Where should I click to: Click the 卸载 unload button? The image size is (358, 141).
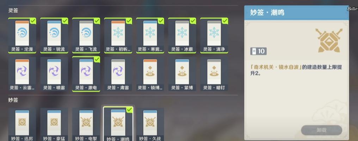[321, 130]
